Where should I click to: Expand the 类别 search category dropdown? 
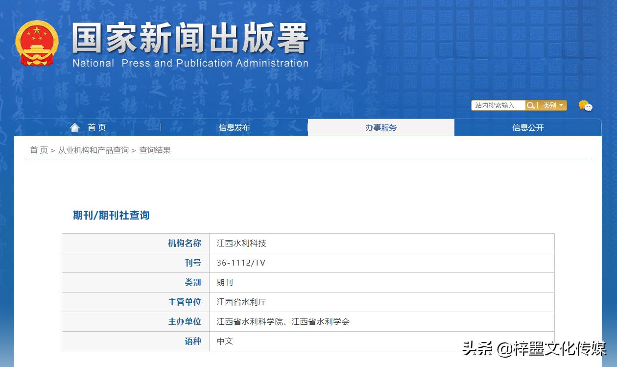(x=553, y=105)
